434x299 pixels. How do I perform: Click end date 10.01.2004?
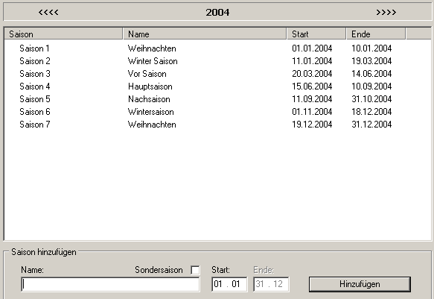pyautogui.click(x=371, y=48)
